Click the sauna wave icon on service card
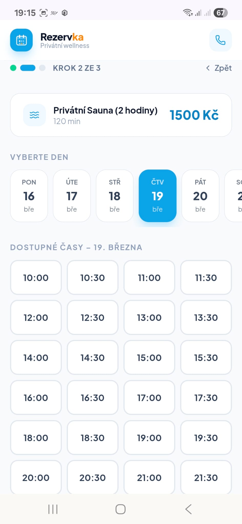This screenshot has width=242, height=524. click(34, 115)
